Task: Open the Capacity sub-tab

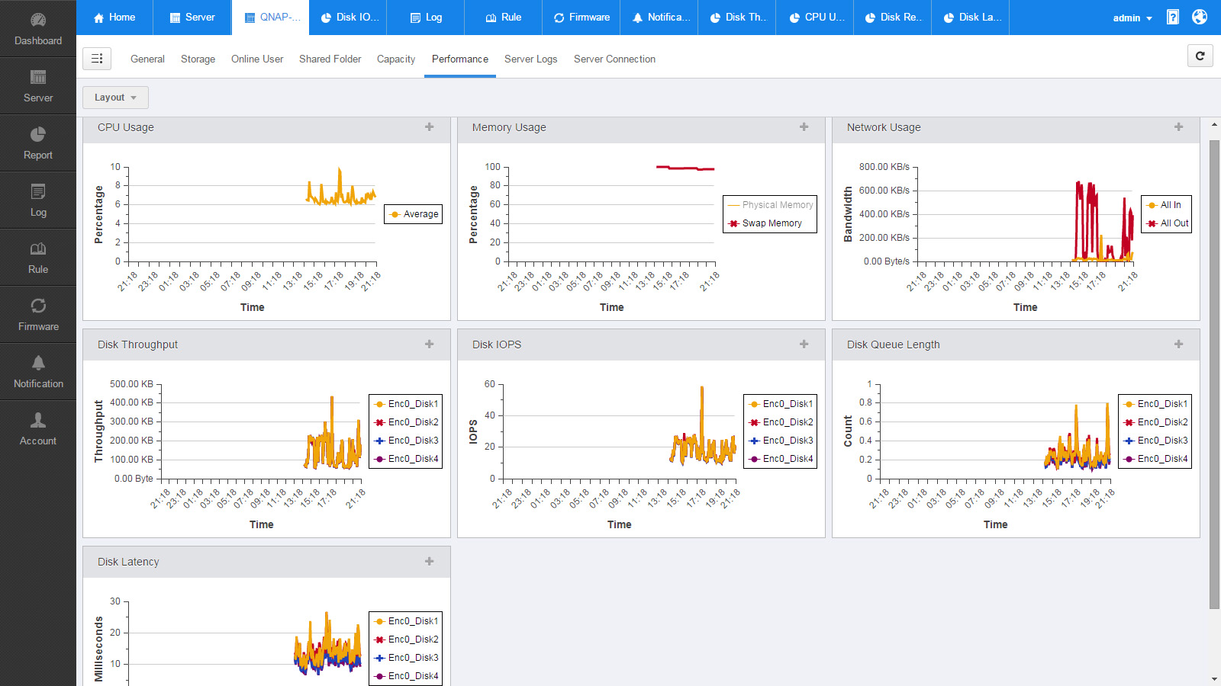Action: (x=396, y=59)
